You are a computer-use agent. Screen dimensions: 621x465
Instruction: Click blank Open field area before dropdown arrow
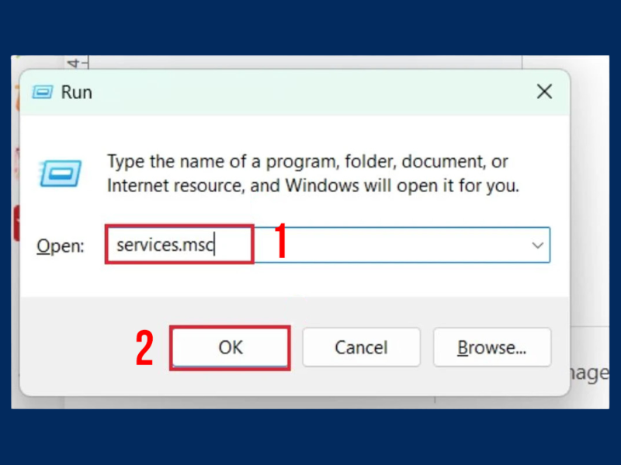404,245
